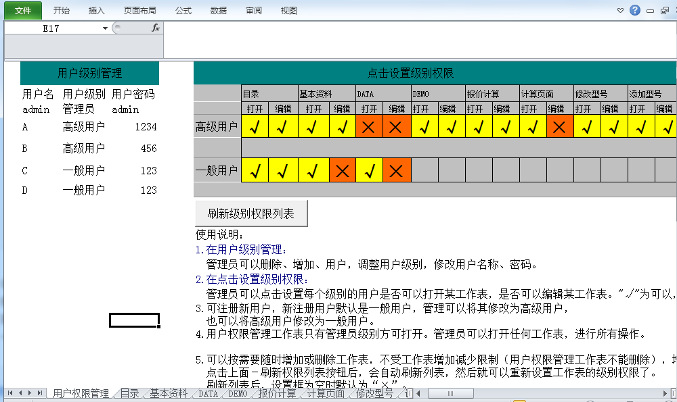This screenshot has width=677, height=402.
Task: Open the Name Box dropdown arrow
Action: point(105,28)
